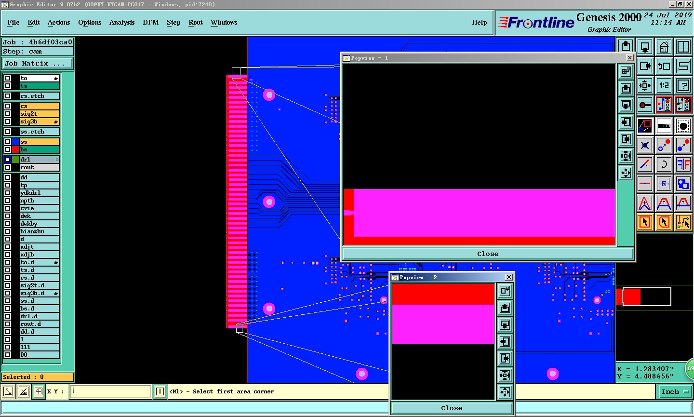Click the black octagon feature select icon
The height and width of the screenshot is (417, 694).
(x=683, y=126)
